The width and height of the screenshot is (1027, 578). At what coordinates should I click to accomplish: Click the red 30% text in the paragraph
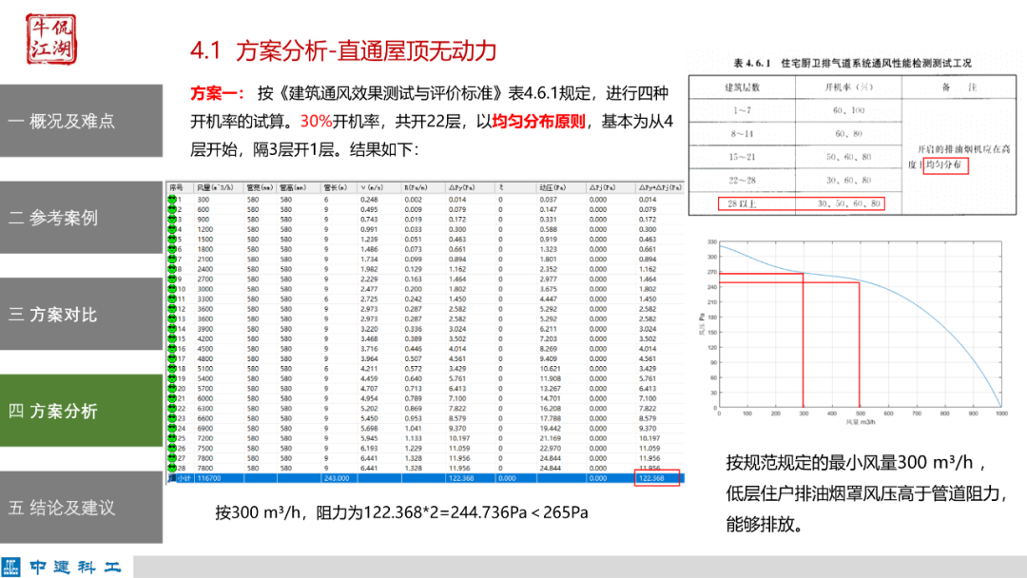tap(316, 122)
